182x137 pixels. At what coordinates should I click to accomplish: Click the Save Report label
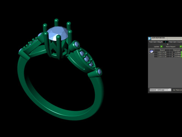pos(171,46)
